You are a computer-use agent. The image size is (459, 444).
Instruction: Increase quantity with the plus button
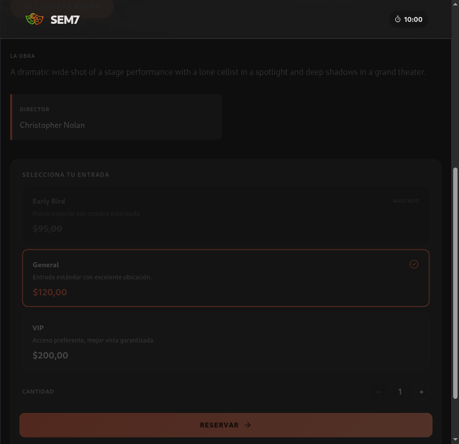coord(421,392)
